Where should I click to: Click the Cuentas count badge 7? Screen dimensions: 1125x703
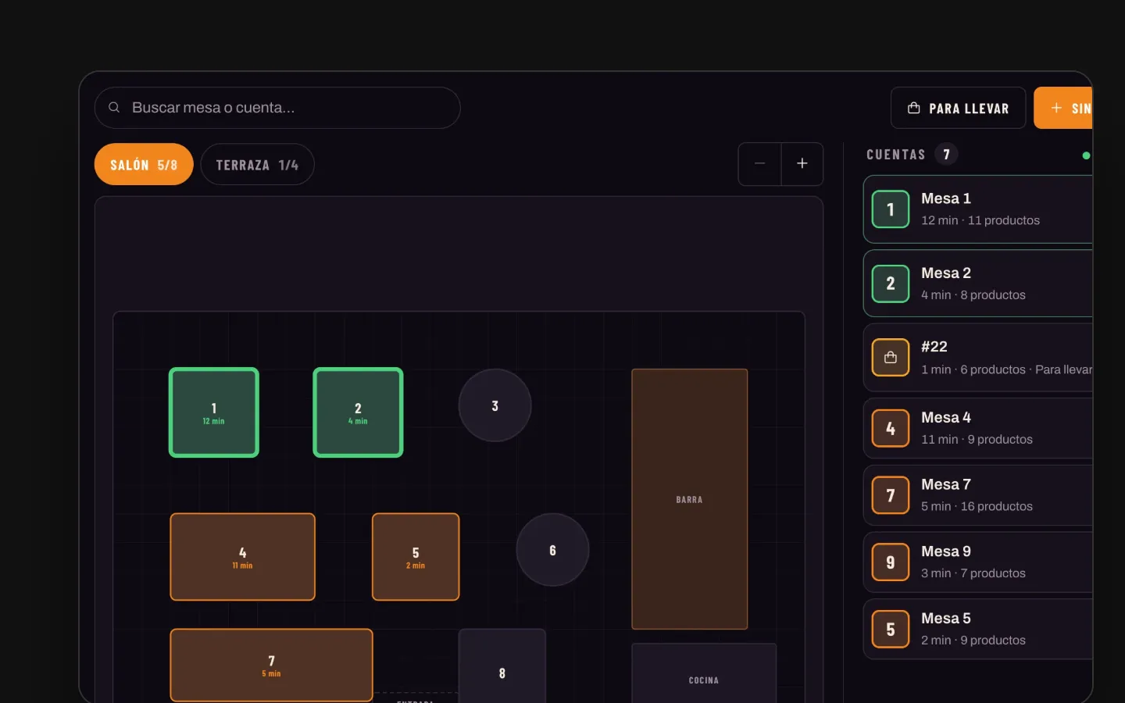pos(946,155)
